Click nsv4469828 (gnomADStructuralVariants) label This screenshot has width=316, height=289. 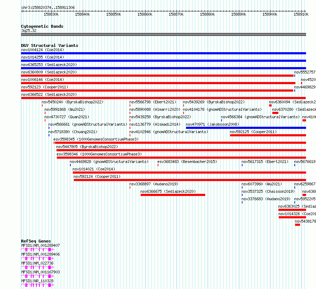pyautogui.click(x=109, y=162)
